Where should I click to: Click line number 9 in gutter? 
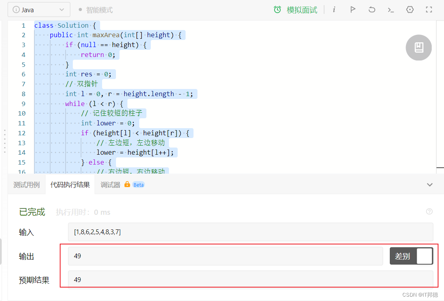click(23, 104)
